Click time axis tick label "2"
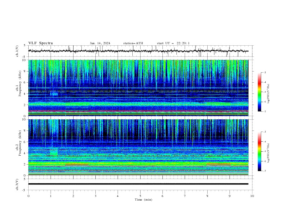 point(73,196)
